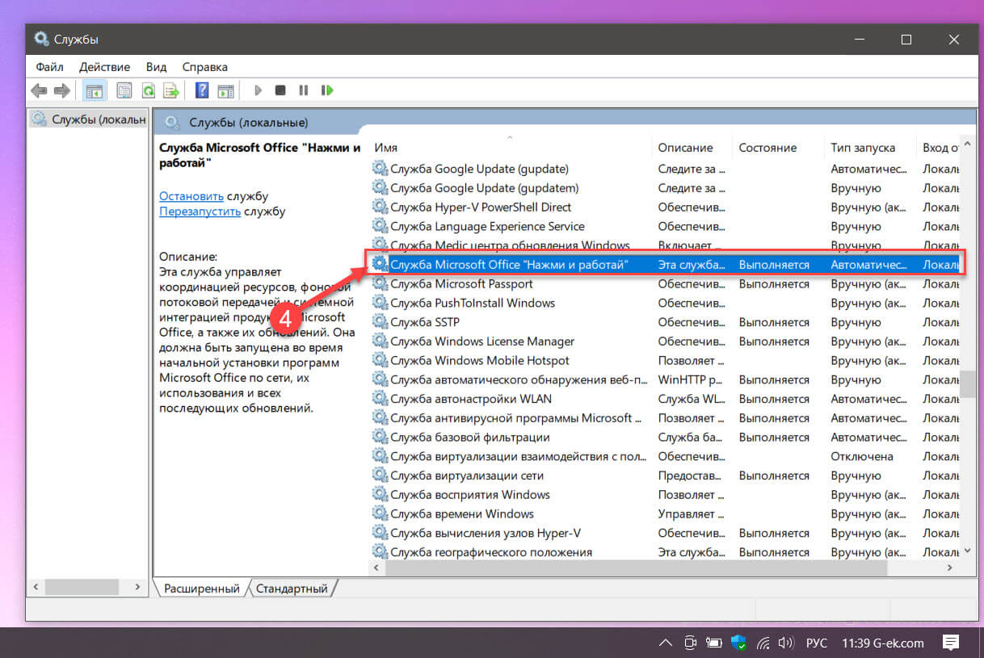Image resolution: width=984 pixels, height=658 pixels.
Task: Click gear icon of Служба Google Update (gupdatem)
Action: click(380, 188)
